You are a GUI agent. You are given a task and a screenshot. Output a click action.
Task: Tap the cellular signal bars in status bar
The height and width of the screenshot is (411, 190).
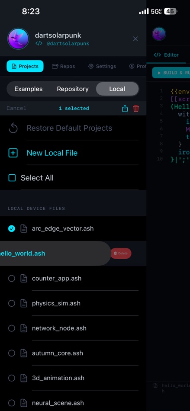point(144,12)
